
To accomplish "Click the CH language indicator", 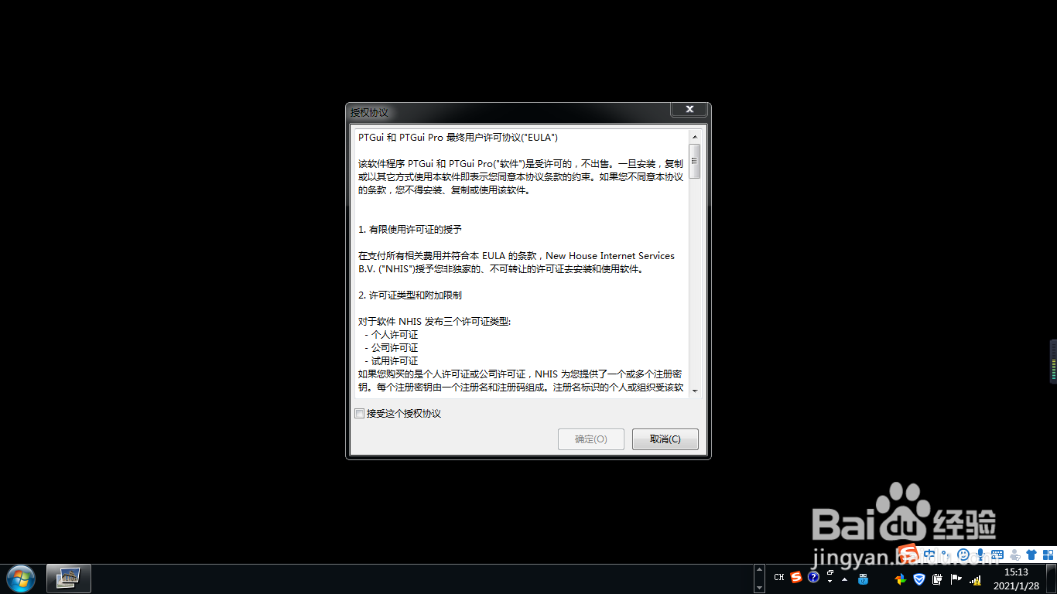I will tap(779, 577).
